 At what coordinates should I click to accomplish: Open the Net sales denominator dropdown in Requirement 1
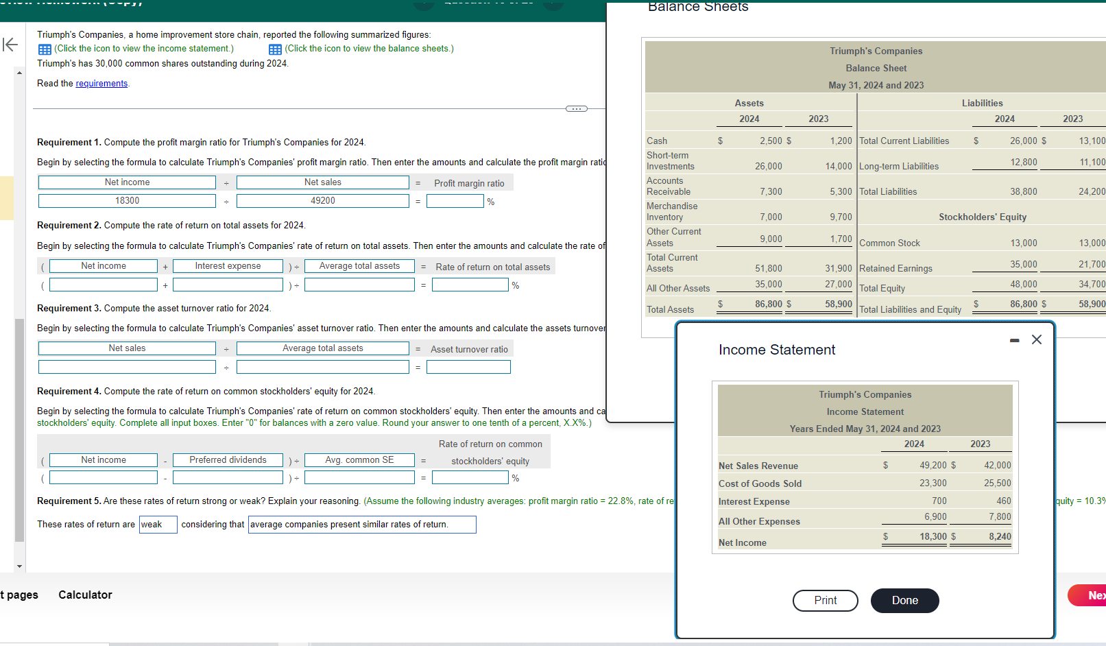click(x=323, y=182)
